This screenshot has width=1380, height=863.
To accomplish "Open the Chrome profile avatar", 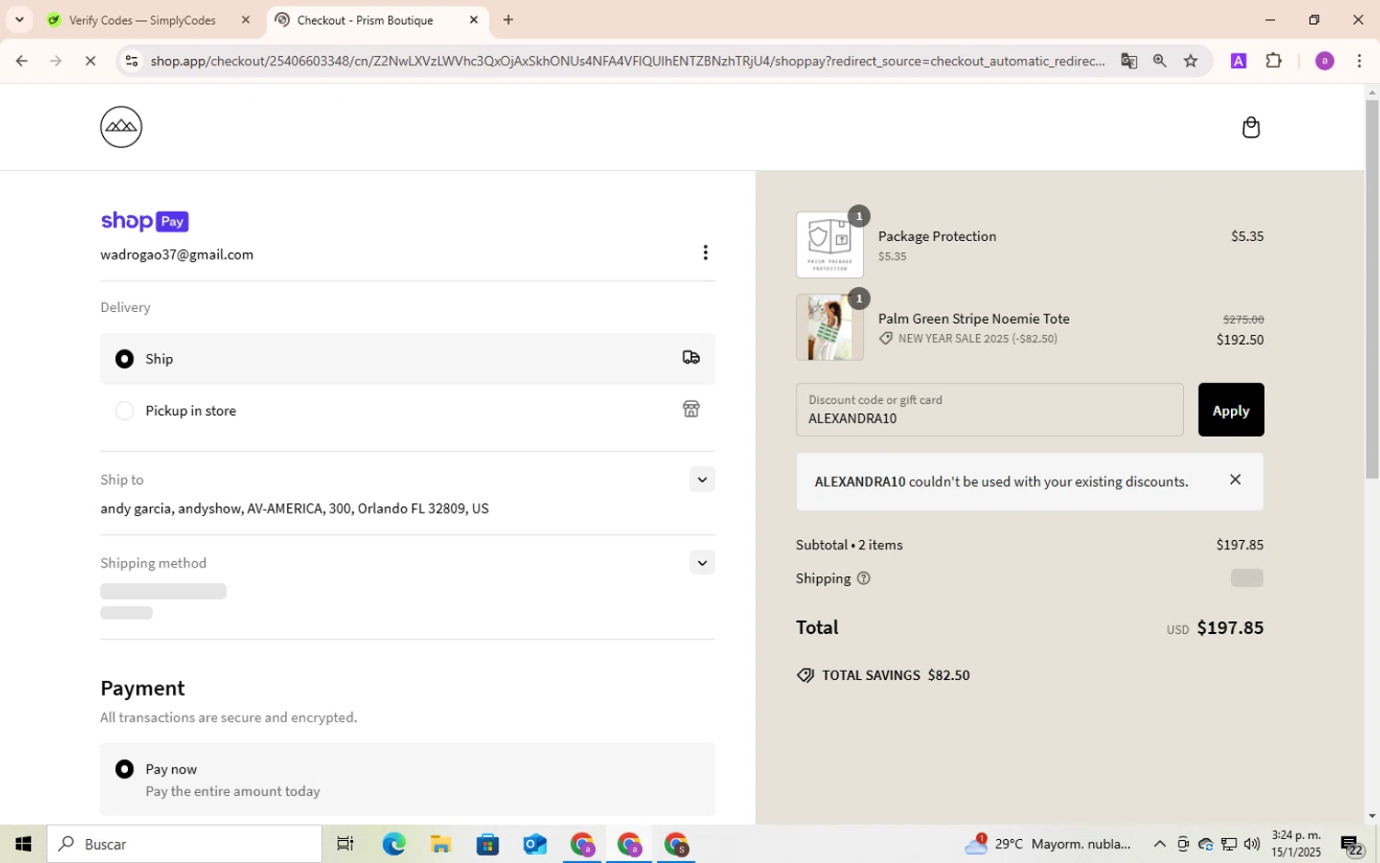I will (x=1324, y=61).
